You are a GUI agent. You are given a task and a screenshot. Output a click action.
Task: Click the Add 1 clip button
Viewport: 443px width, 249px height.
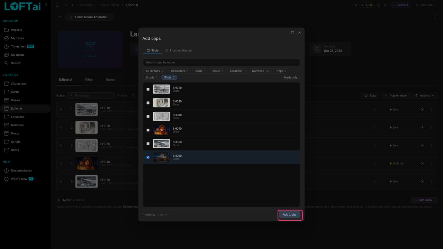tap(289, 215)
